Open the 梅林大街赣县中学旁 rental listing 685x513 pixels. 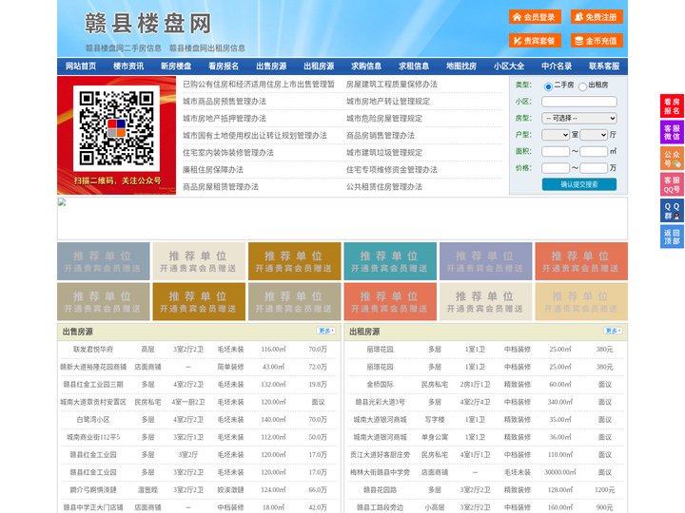point(380,472)
